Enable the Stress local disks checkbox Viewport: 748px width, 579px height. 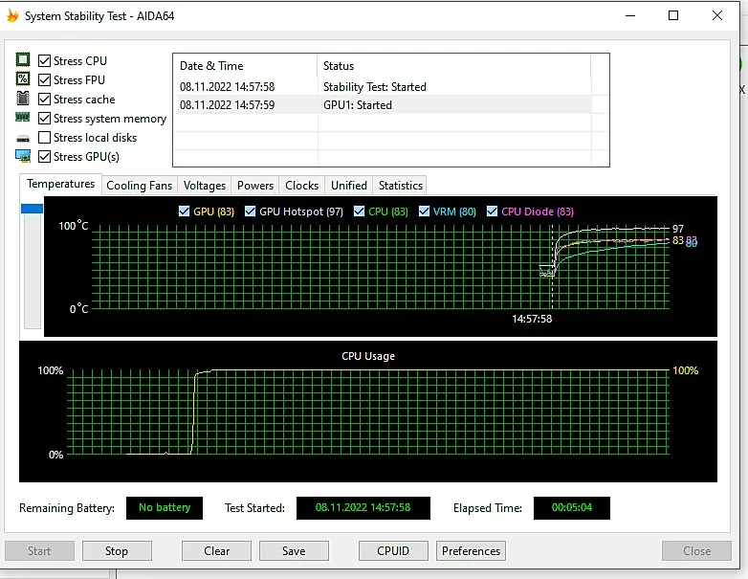click(x=44, y=138)
